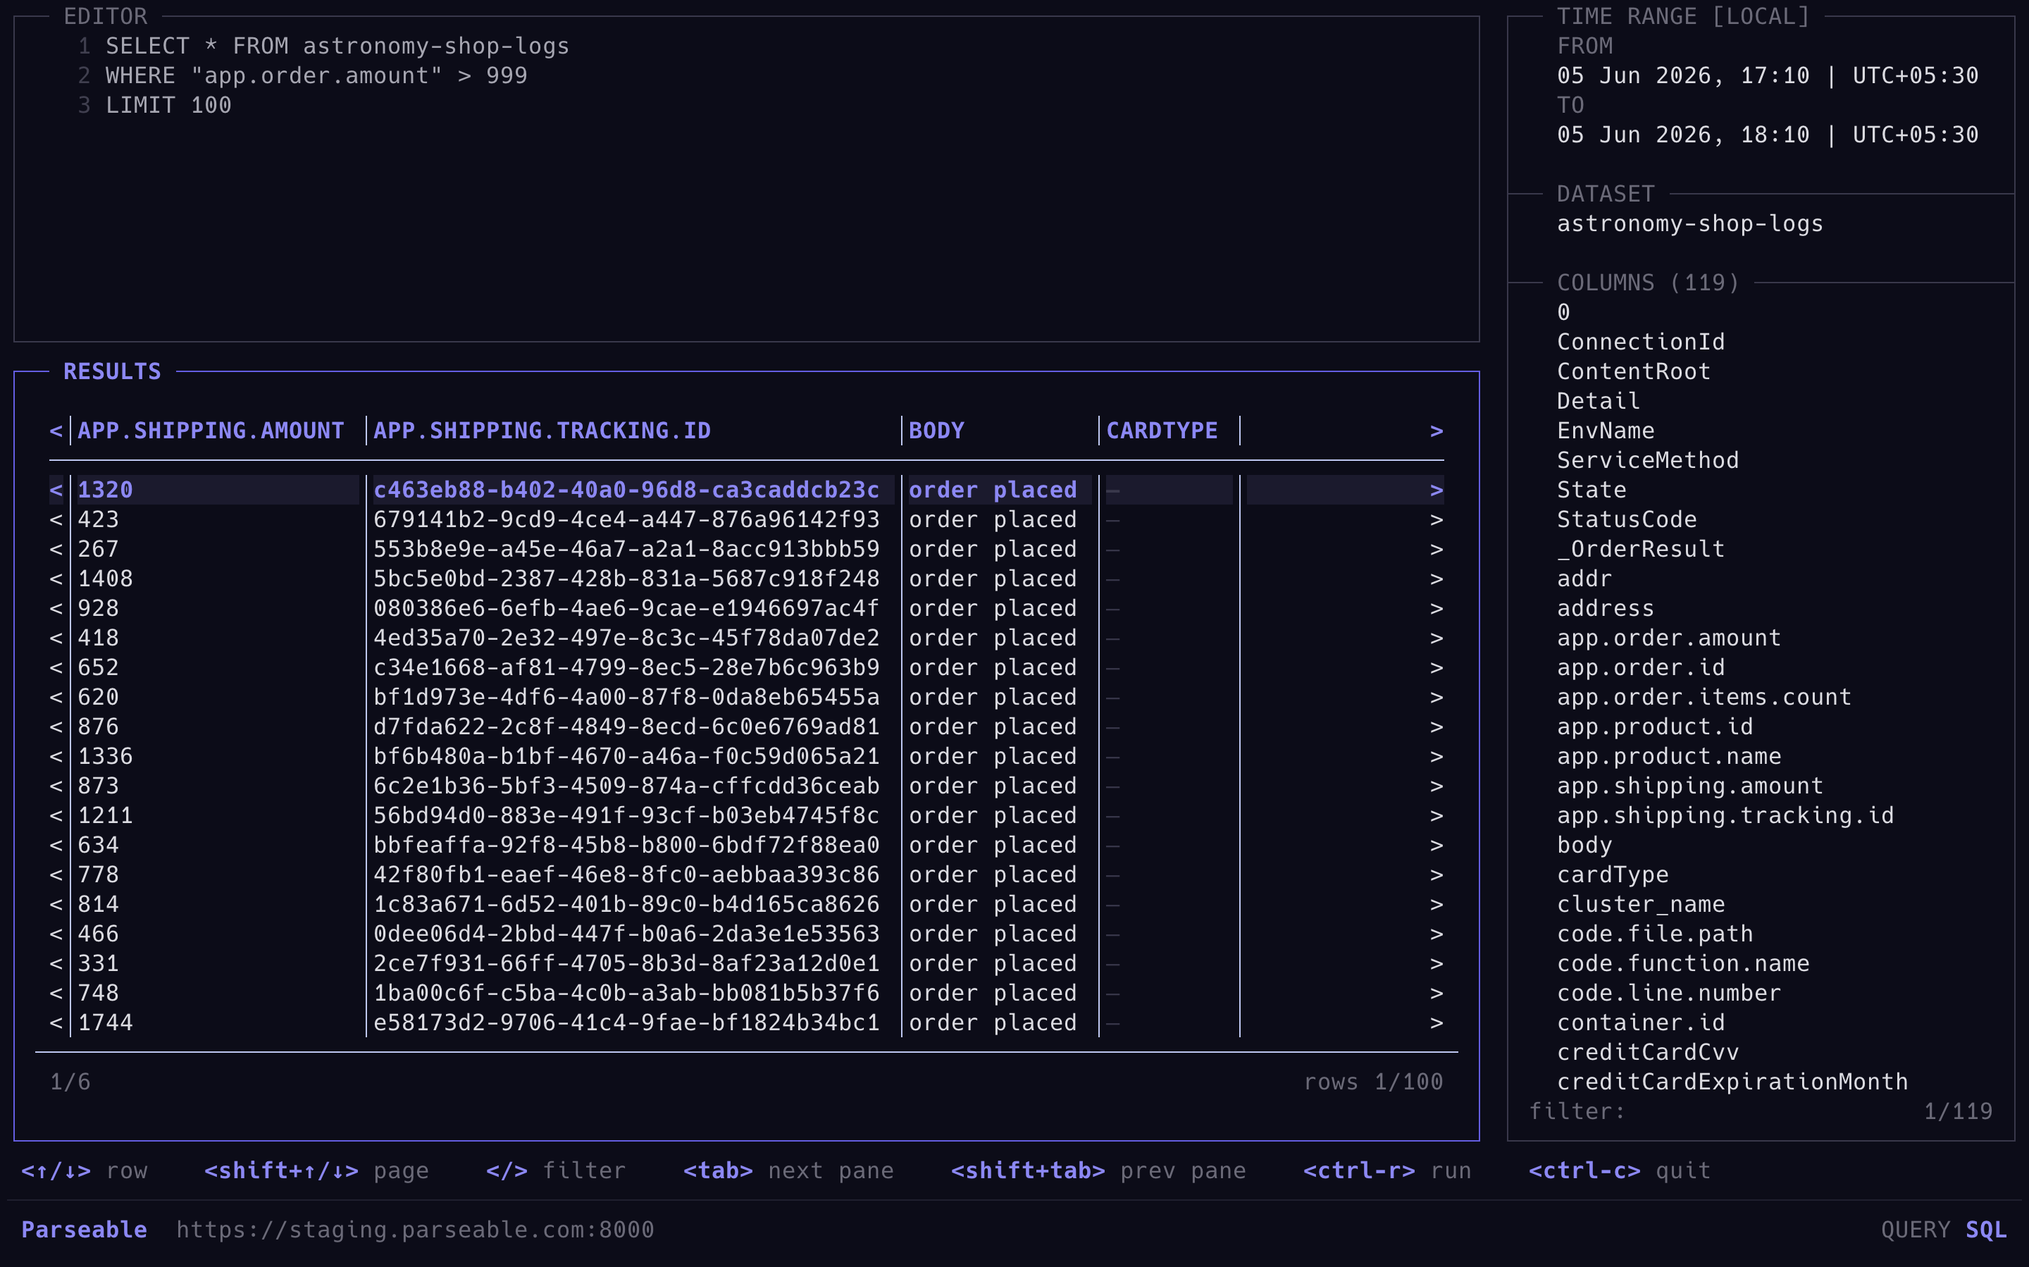Click the left arrow on the 423 row
This screenshot has height=1267, width=2029.
[56, 519]
